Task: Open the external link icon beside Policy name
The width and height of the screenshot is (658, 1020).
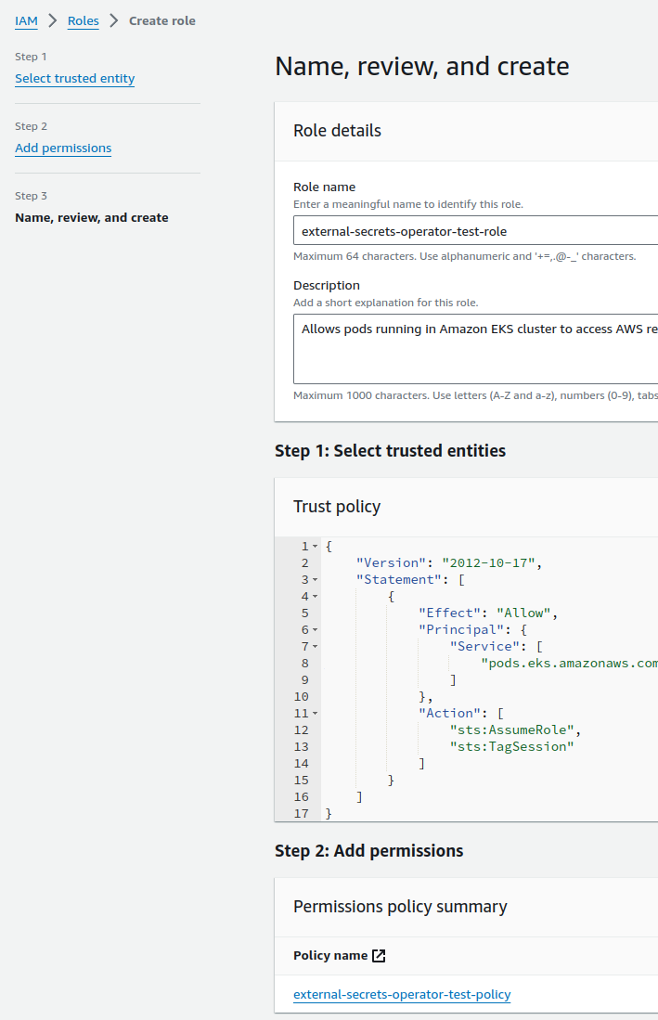Action: click(x=379, y=956)
